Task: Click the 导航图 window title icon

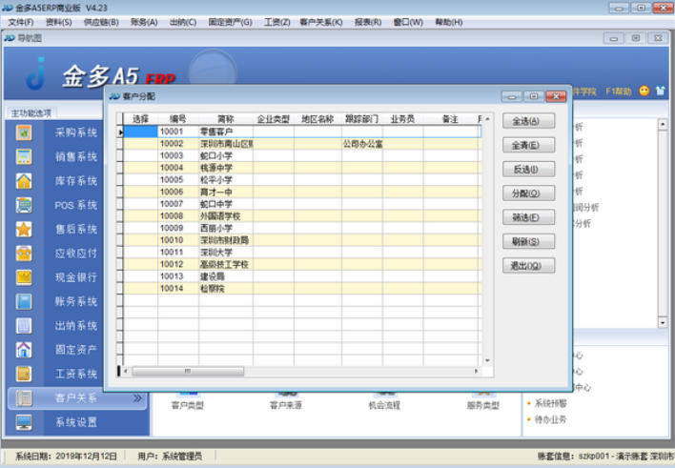Action: coord(10,38)
